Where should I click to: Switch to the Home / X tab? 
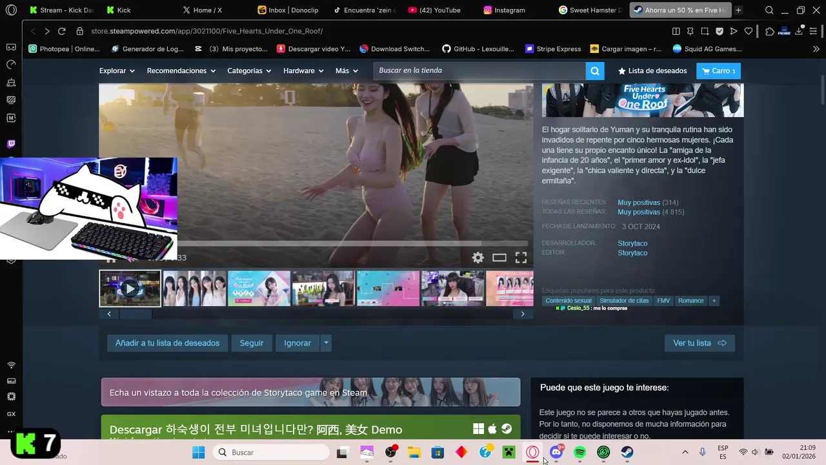(x=202, y=10)
